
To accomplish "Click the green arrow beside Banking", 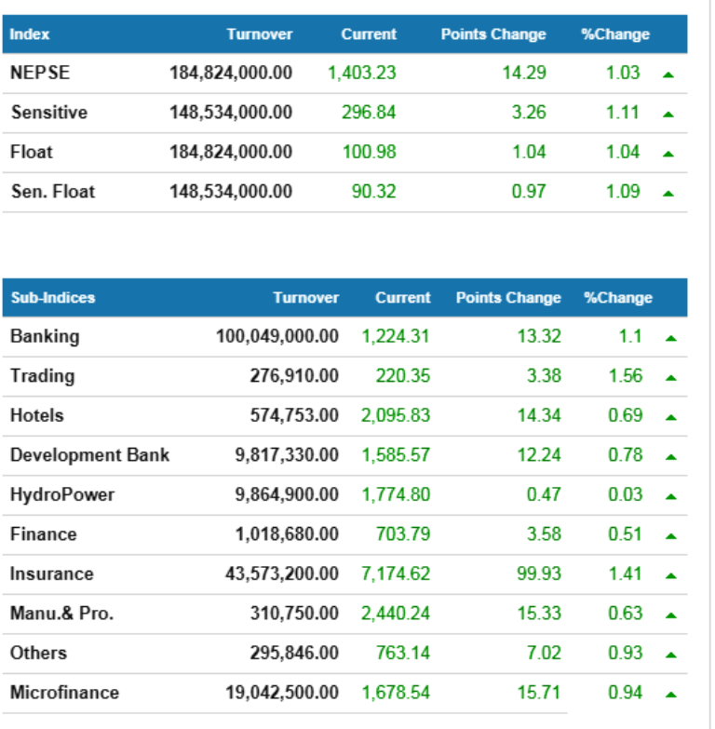I will coord(670,339).
